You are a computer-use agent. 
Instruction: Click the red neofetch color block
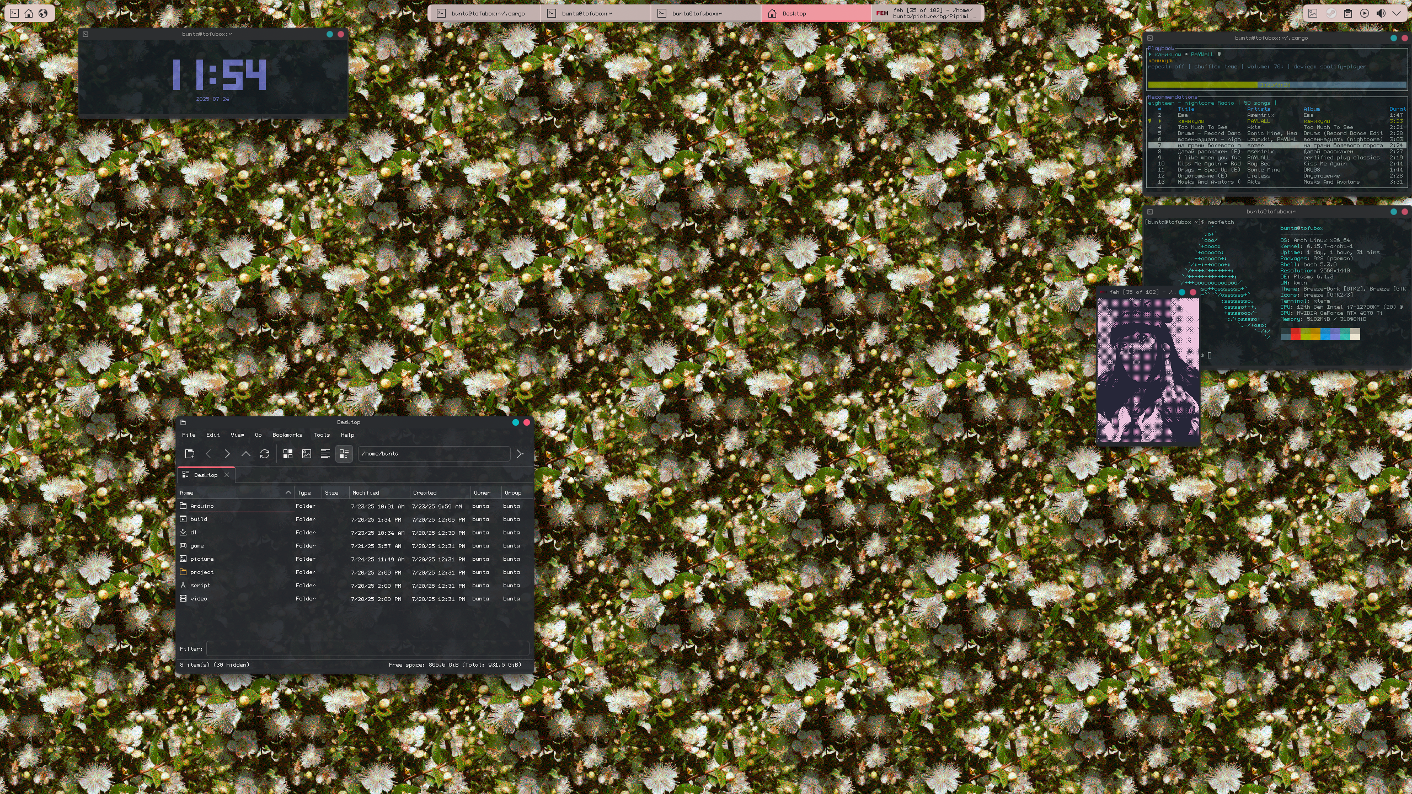coord(1295,334)
